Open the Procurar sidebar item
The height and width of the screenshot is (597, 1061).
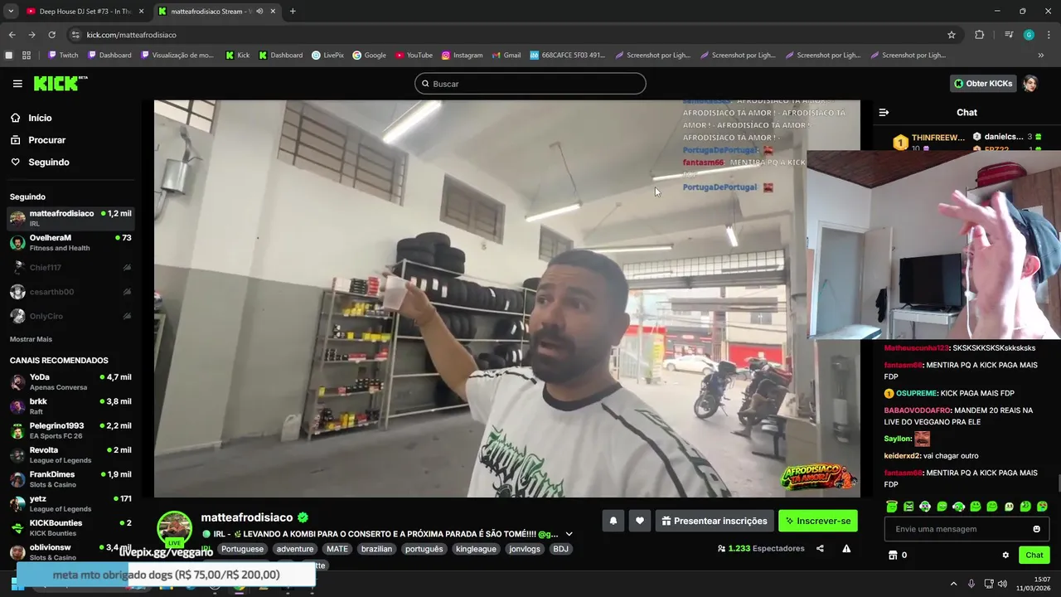click(38, 140)
